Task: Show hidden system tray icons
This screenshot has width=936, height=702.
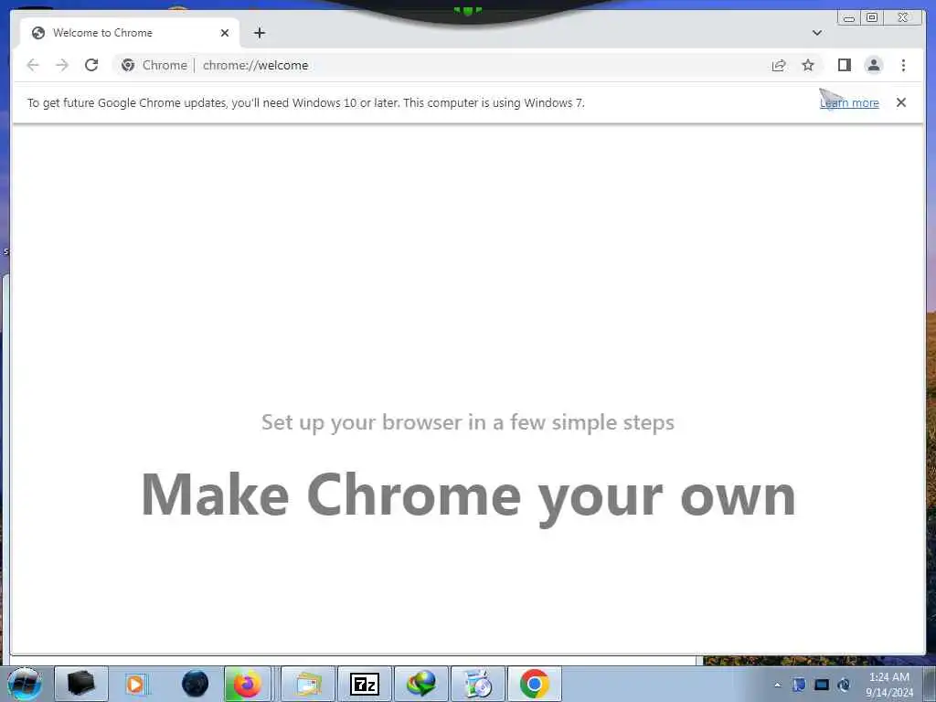Action: [777, 685]
